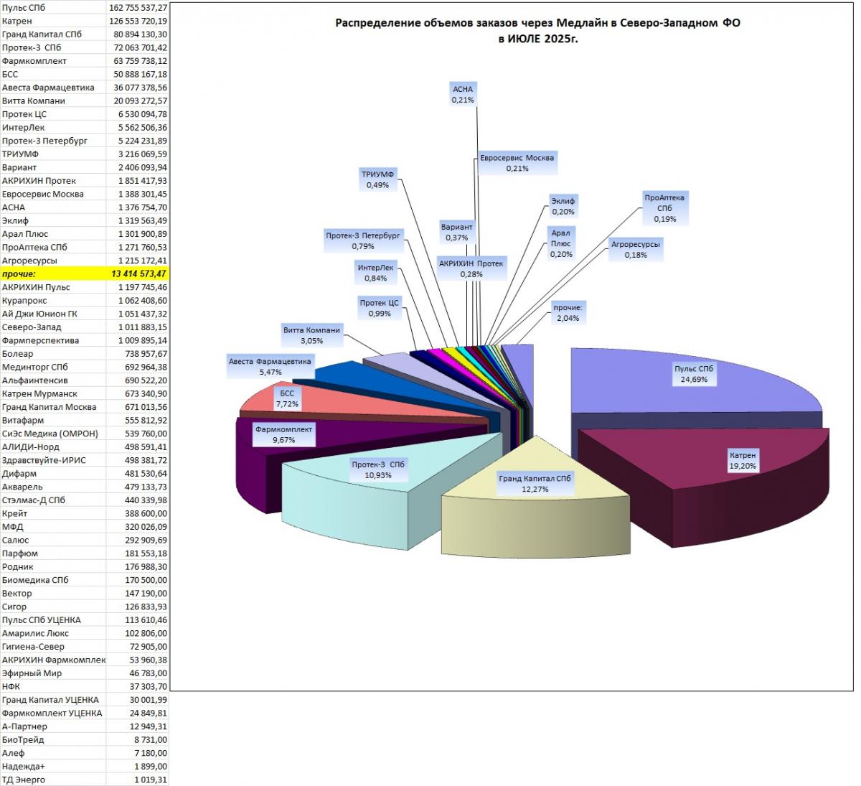The width and height of the screenshot is (861, 786).
Task: Select the Евросервис Москва 0,21% data label
Action: pos(517,163)
